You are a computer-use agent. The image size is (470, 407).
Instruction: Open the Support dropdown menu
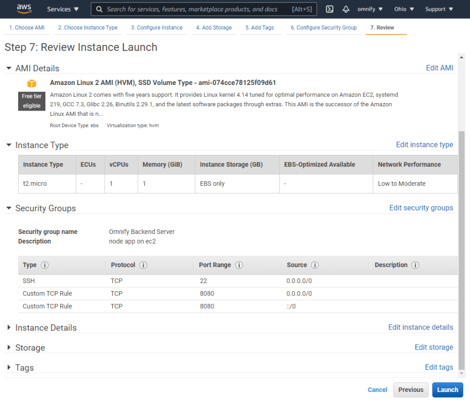point(439,9)
